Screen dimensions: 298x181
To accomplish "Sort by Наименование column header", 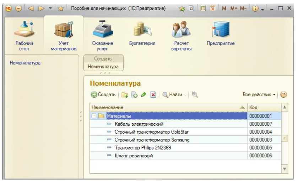I will click(x=169, y=107).
